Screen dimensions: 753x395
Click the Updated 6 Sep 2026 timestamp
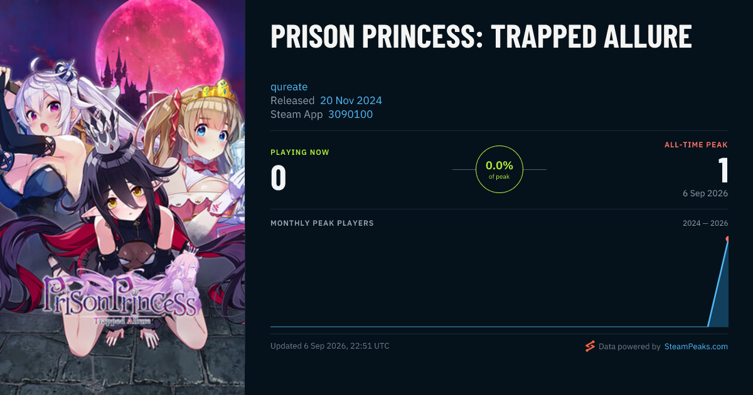pyautogui.click(x=329, y=346)
